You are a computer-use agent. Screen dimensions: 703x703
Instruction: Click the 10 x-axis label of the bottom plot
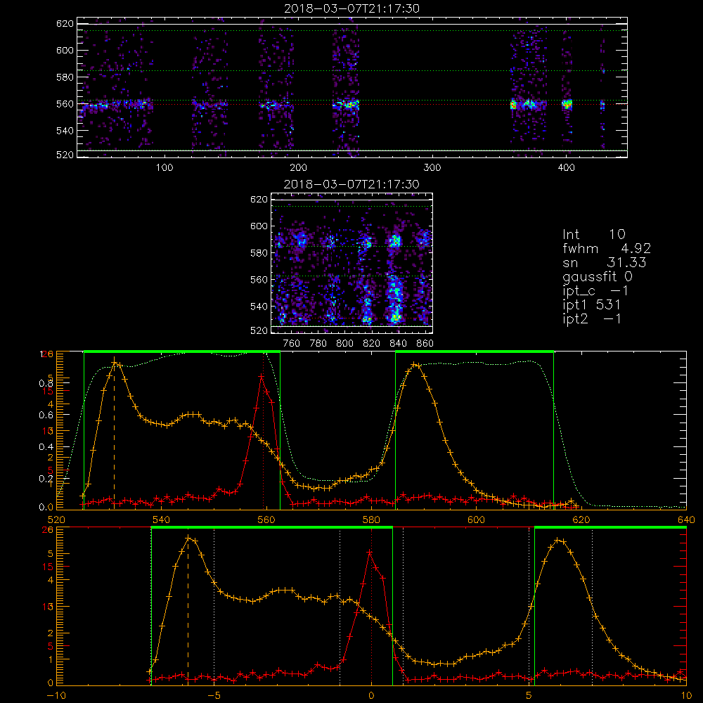[686, 695]
